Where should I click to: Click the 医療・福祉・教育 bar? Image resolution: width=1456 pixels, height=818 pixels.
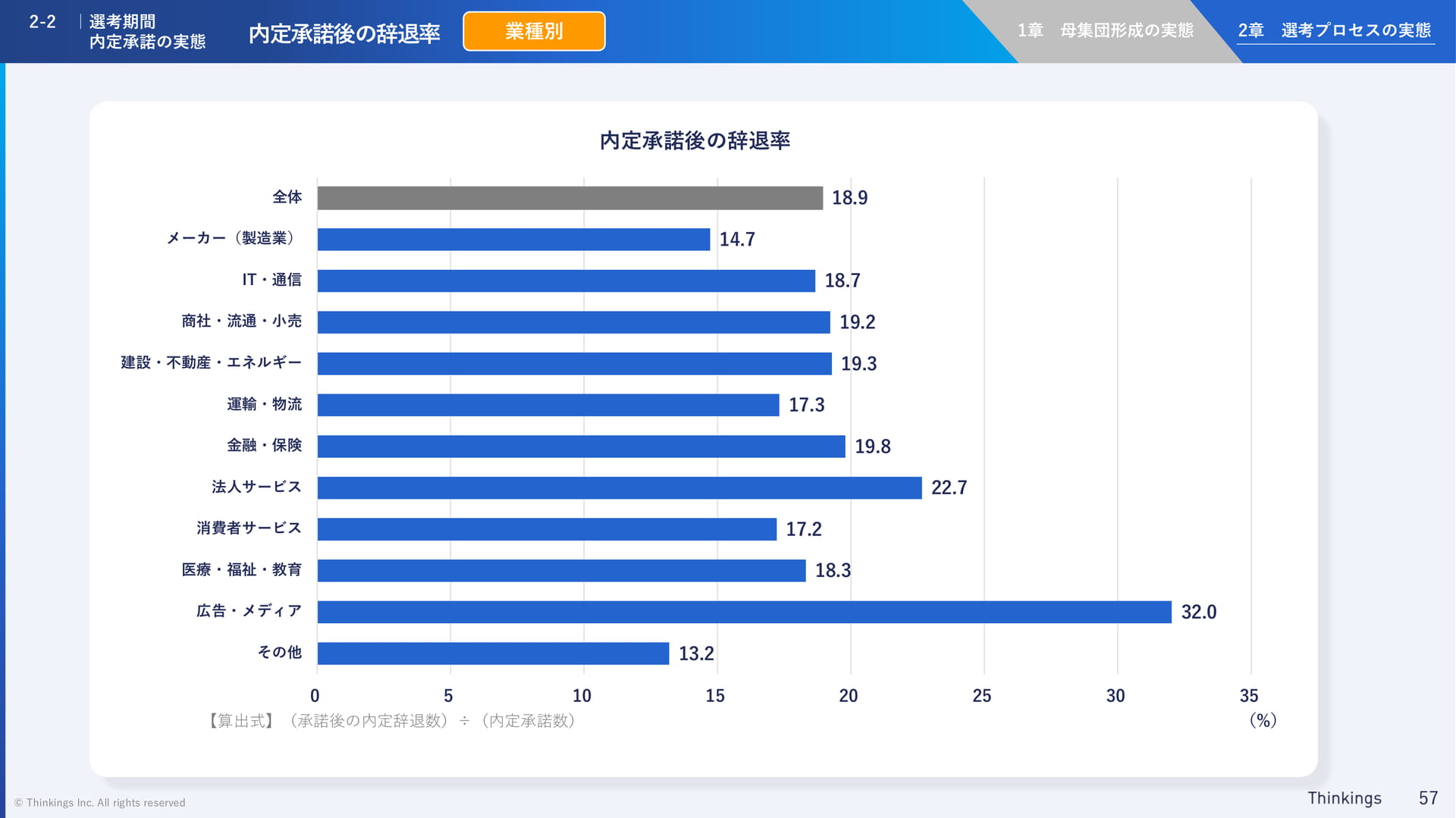(562, 571)
